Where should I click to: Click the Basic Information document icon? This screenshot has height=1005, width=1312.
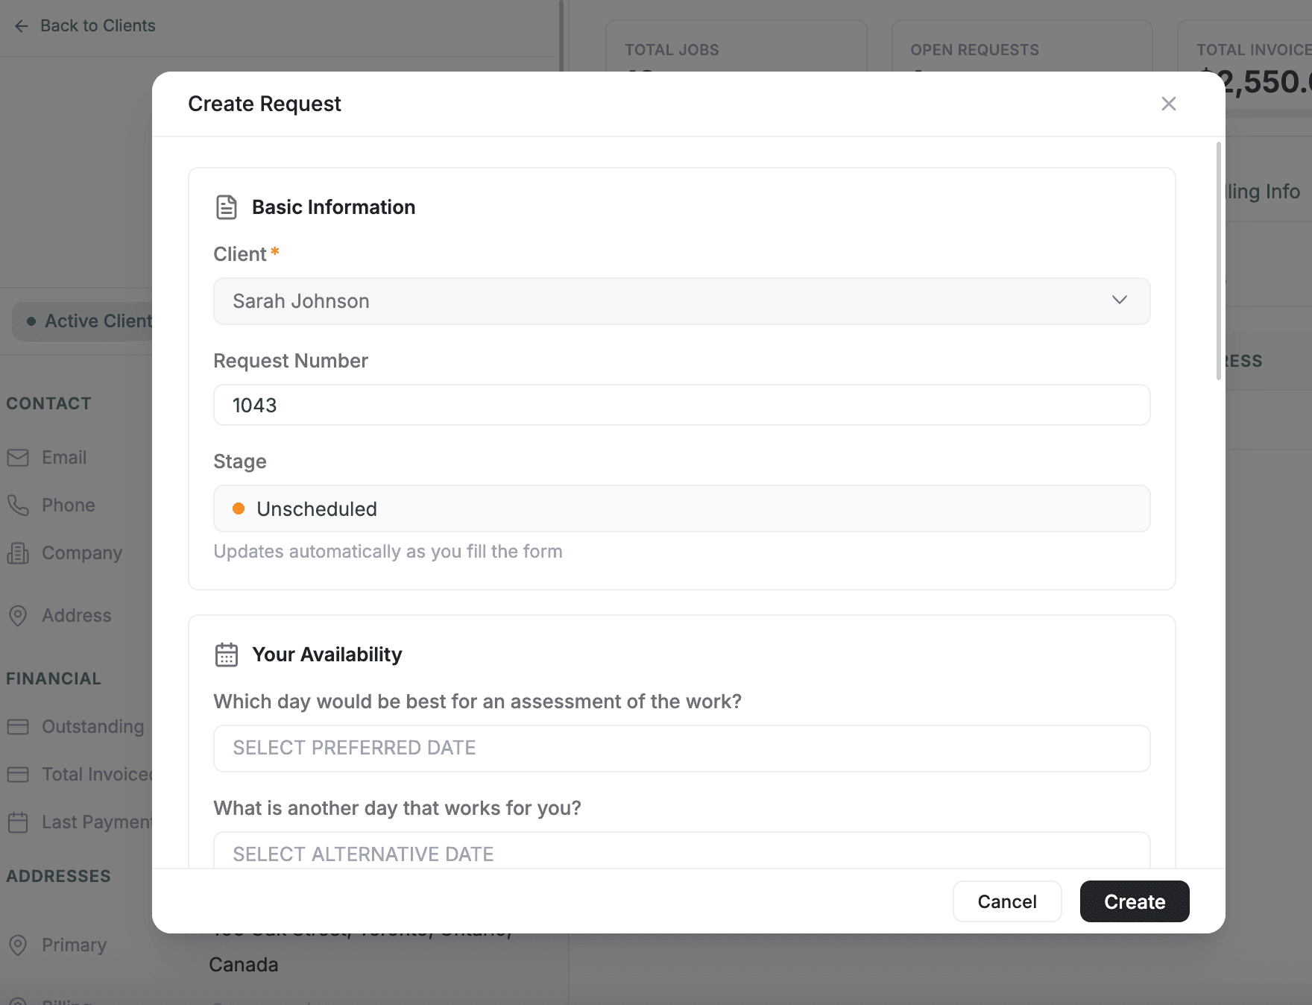(225, 207)
